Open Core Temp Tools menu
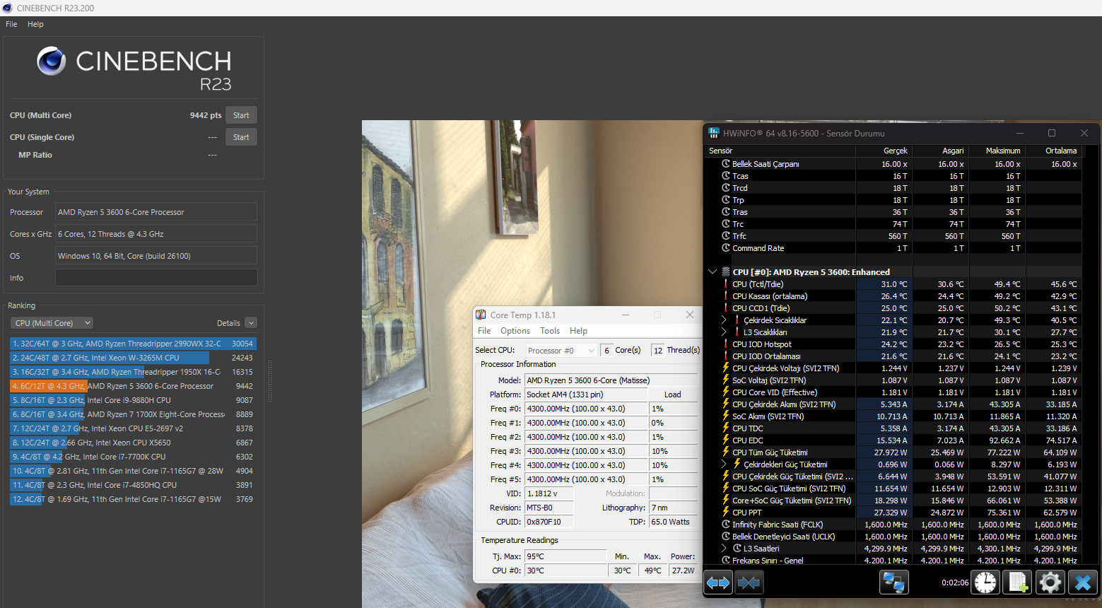The height and width of the screenshot is (608, 1102). [550, 331]
